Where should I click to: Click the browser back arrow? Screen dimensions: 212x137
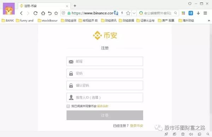click(x=21, y=13)
